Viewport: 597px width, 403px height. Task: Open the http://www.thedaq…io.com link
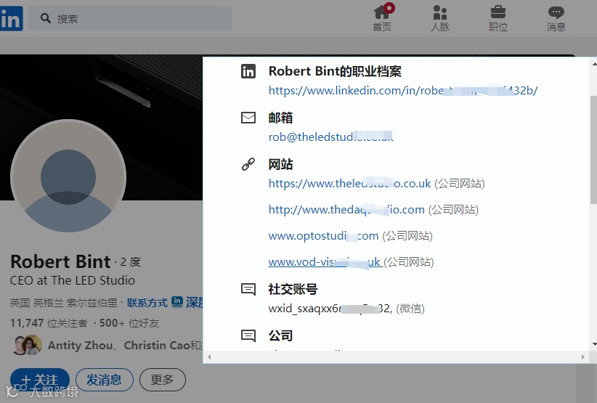pyautogui.click(x=346, y=210)
